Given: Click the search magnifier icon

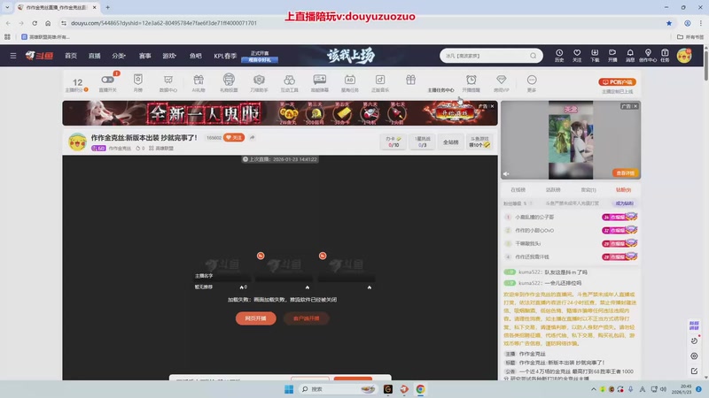Looking at the screenshot, I should (x=534, y=56).
